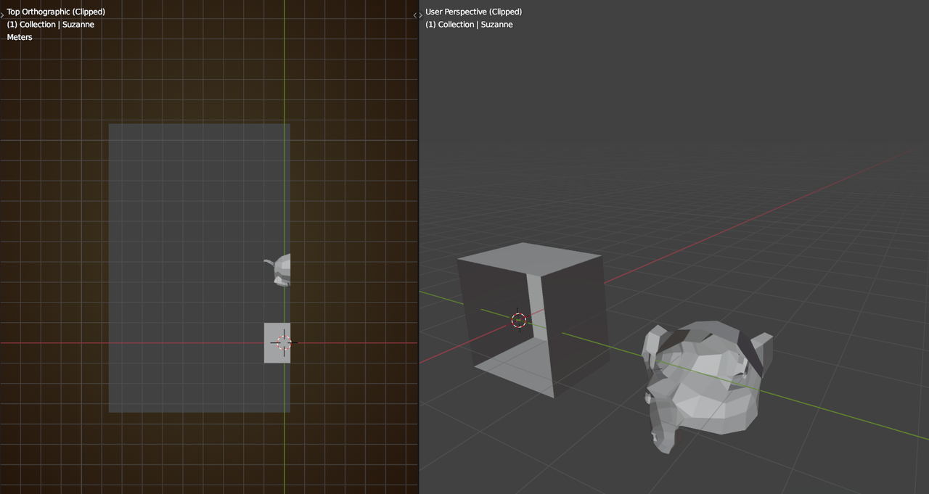Click the 'User Perspective (Clipped)' label
This screenshot has height=494, width=929.
tap(473, 12)
